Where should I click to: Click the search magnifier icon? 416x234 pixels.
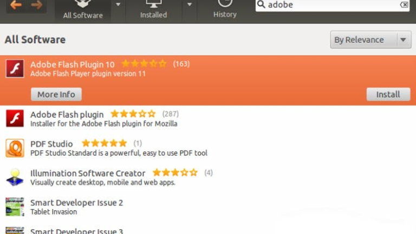point(262,5)
